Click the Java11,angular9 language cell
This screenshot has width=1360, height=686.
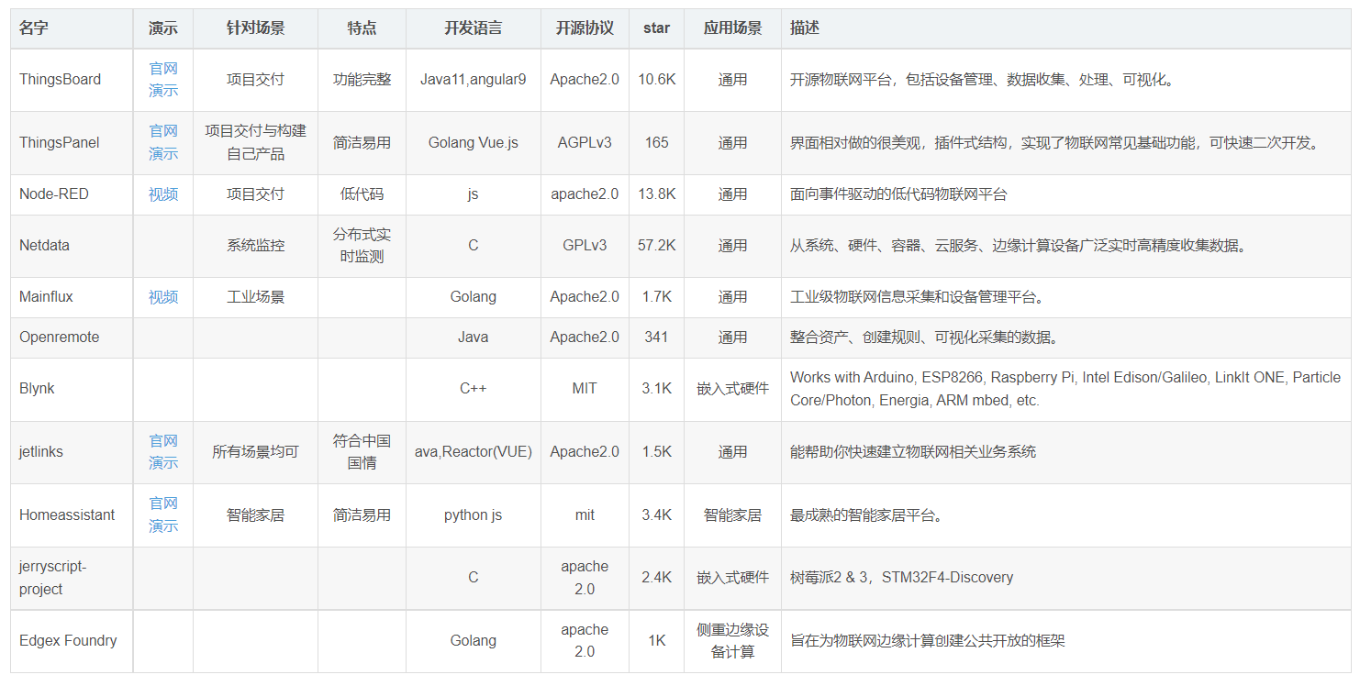(x=474, y=80)
